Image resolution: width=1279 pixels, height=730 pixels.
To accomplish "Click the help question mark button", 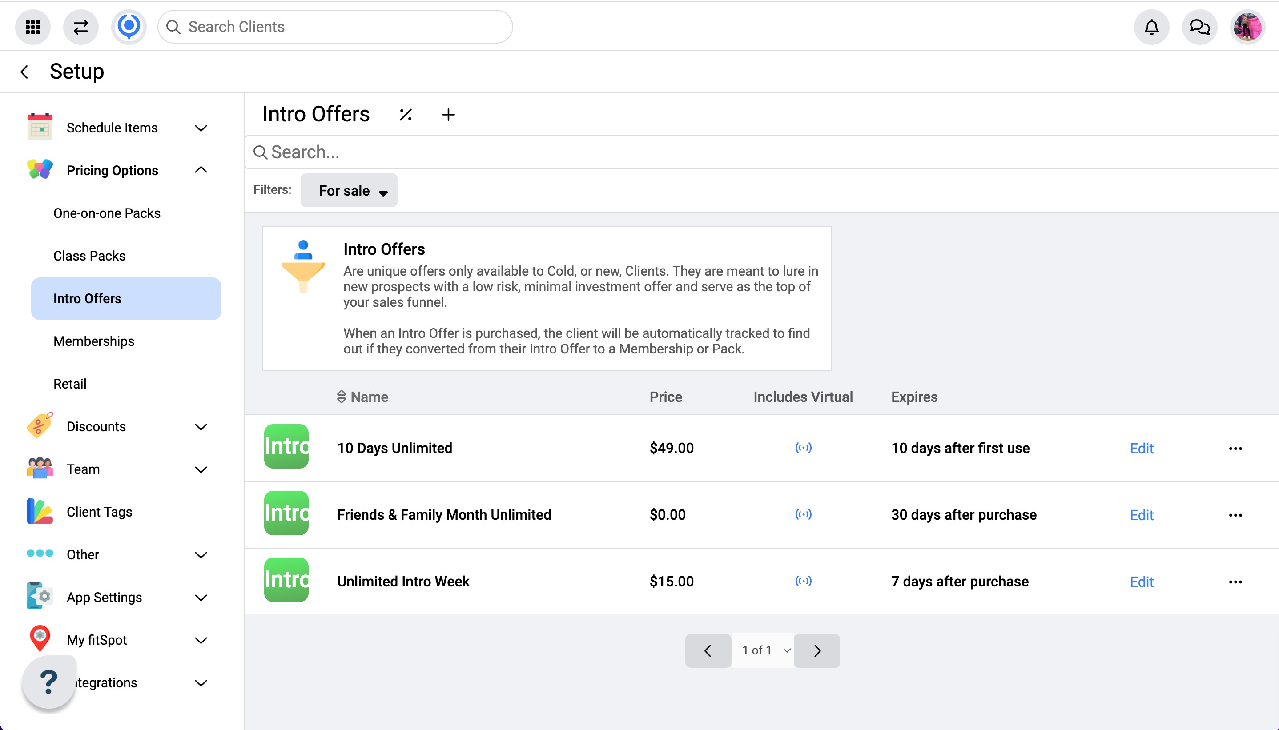I will point(48,682).
